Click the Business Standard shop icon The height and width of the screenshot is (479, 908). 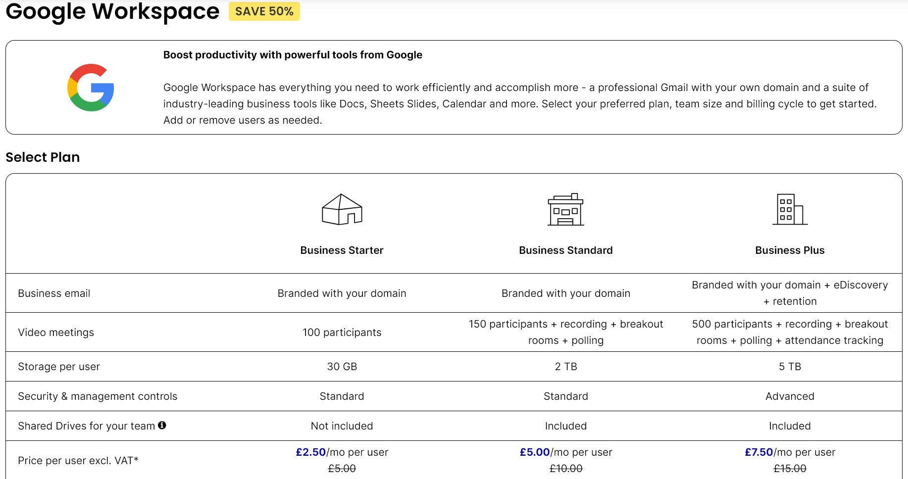[x=566, y=209]
